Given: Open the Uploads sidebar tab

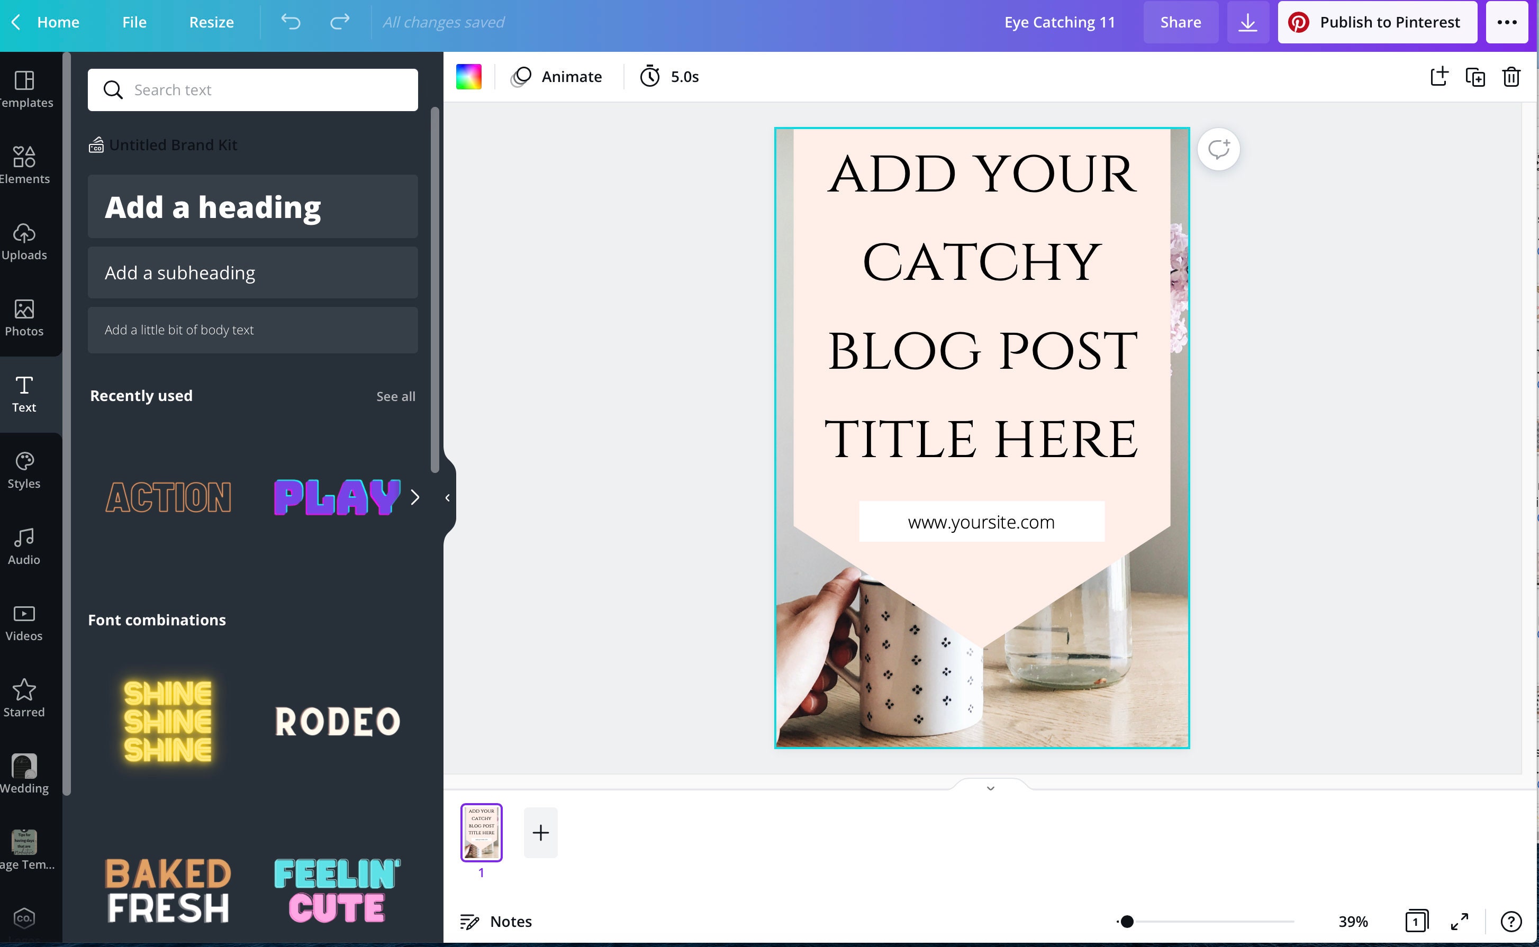Looking at the screenshot, I should pos(24,242).
